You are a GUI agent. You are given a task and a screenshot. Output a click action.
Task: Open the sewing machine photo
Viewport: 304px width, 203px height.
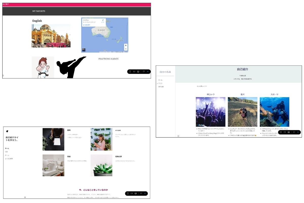(53, 165)
